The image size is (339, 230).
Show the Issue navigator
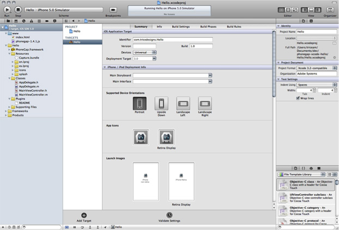[32, 21]
